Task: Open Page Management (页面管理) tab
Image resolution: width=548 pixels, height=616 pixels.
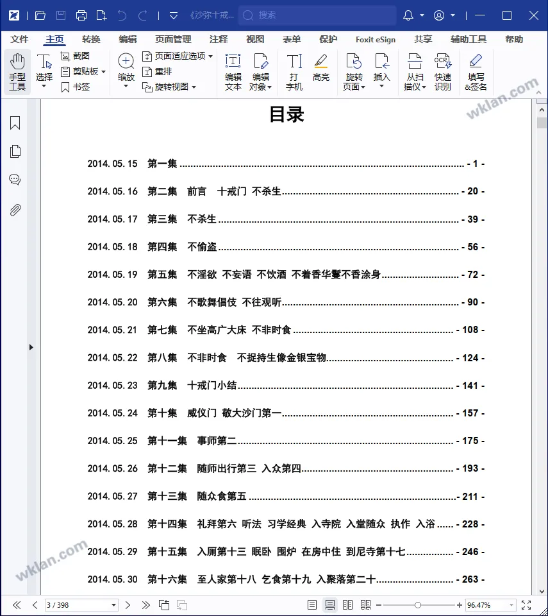Action: (172, 39)
